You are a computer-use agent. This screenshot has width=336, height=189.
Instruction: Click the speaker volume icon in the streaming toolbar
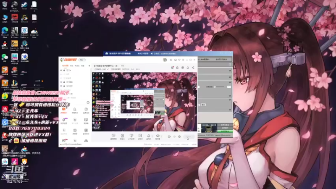pyautogui.click(x=157, y=136)
